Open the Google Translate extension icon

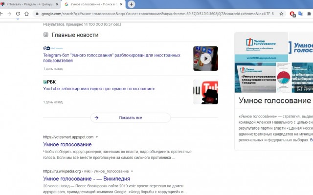[x=300, y=14]
